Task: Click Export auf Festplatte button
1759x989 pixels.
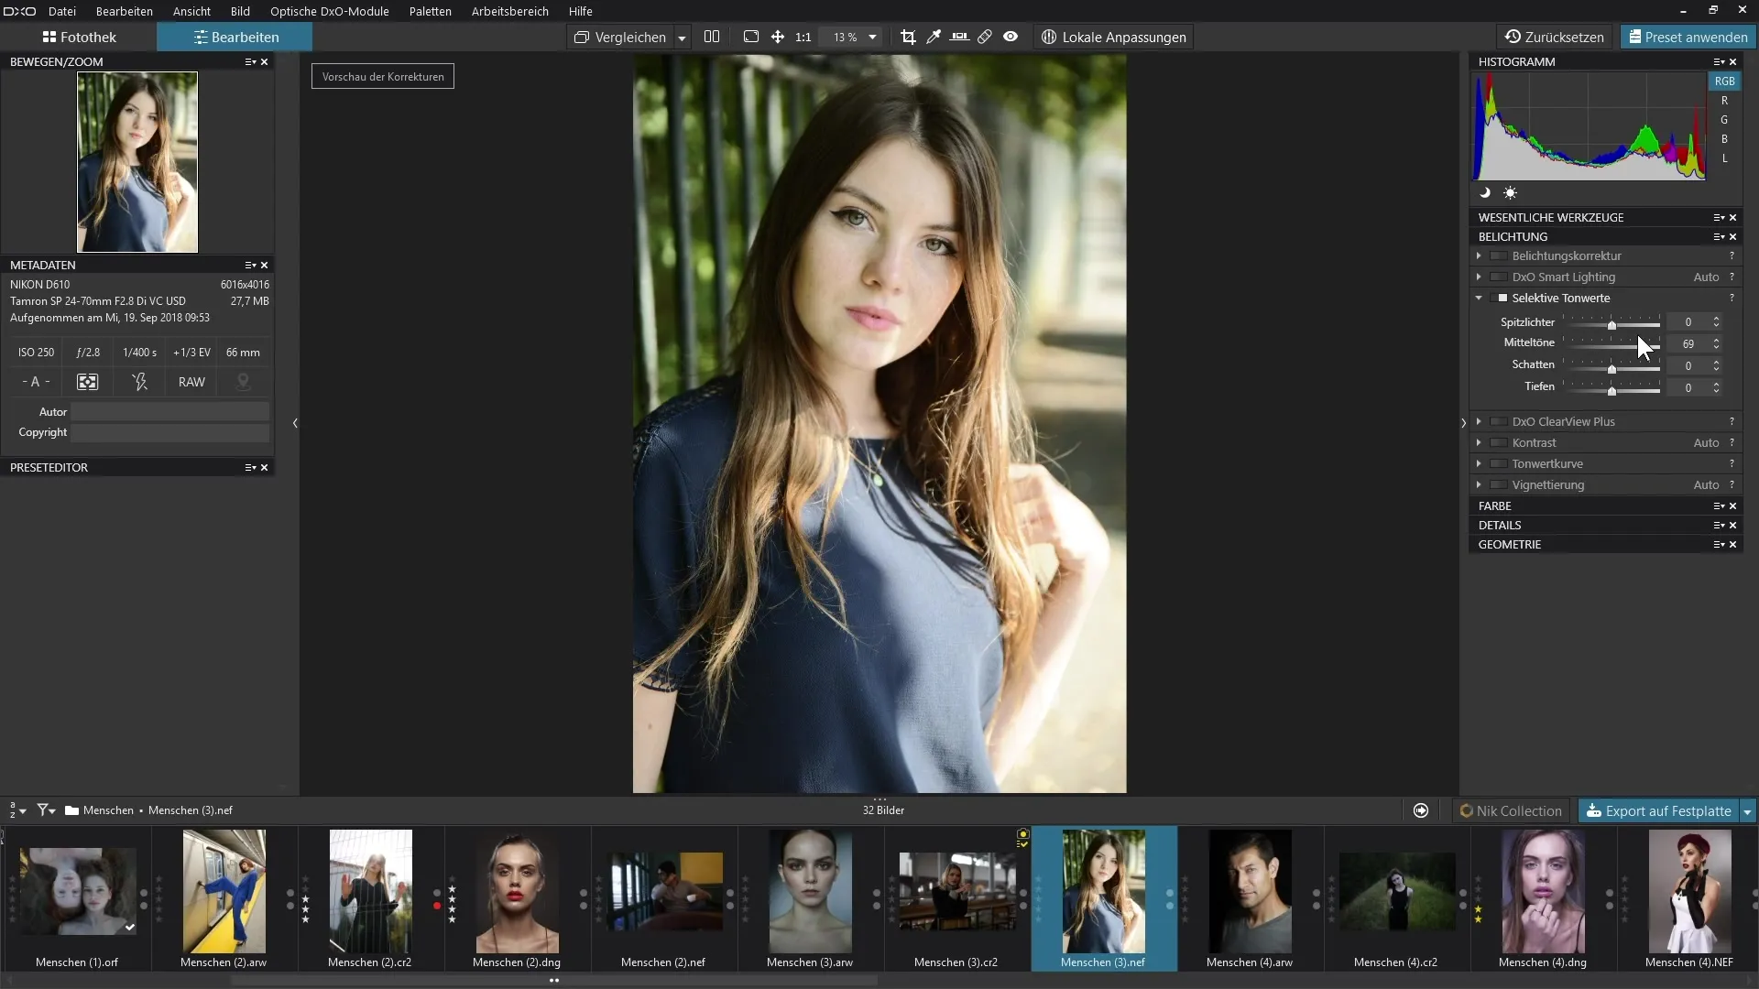Action: coord(1658,811)
